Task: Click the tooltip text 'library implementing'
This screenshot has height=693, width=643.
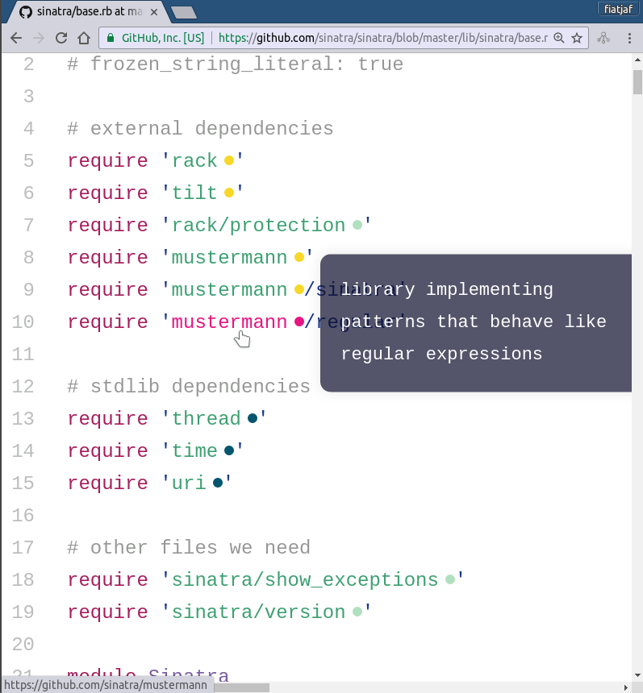Action: click(446, 290)
